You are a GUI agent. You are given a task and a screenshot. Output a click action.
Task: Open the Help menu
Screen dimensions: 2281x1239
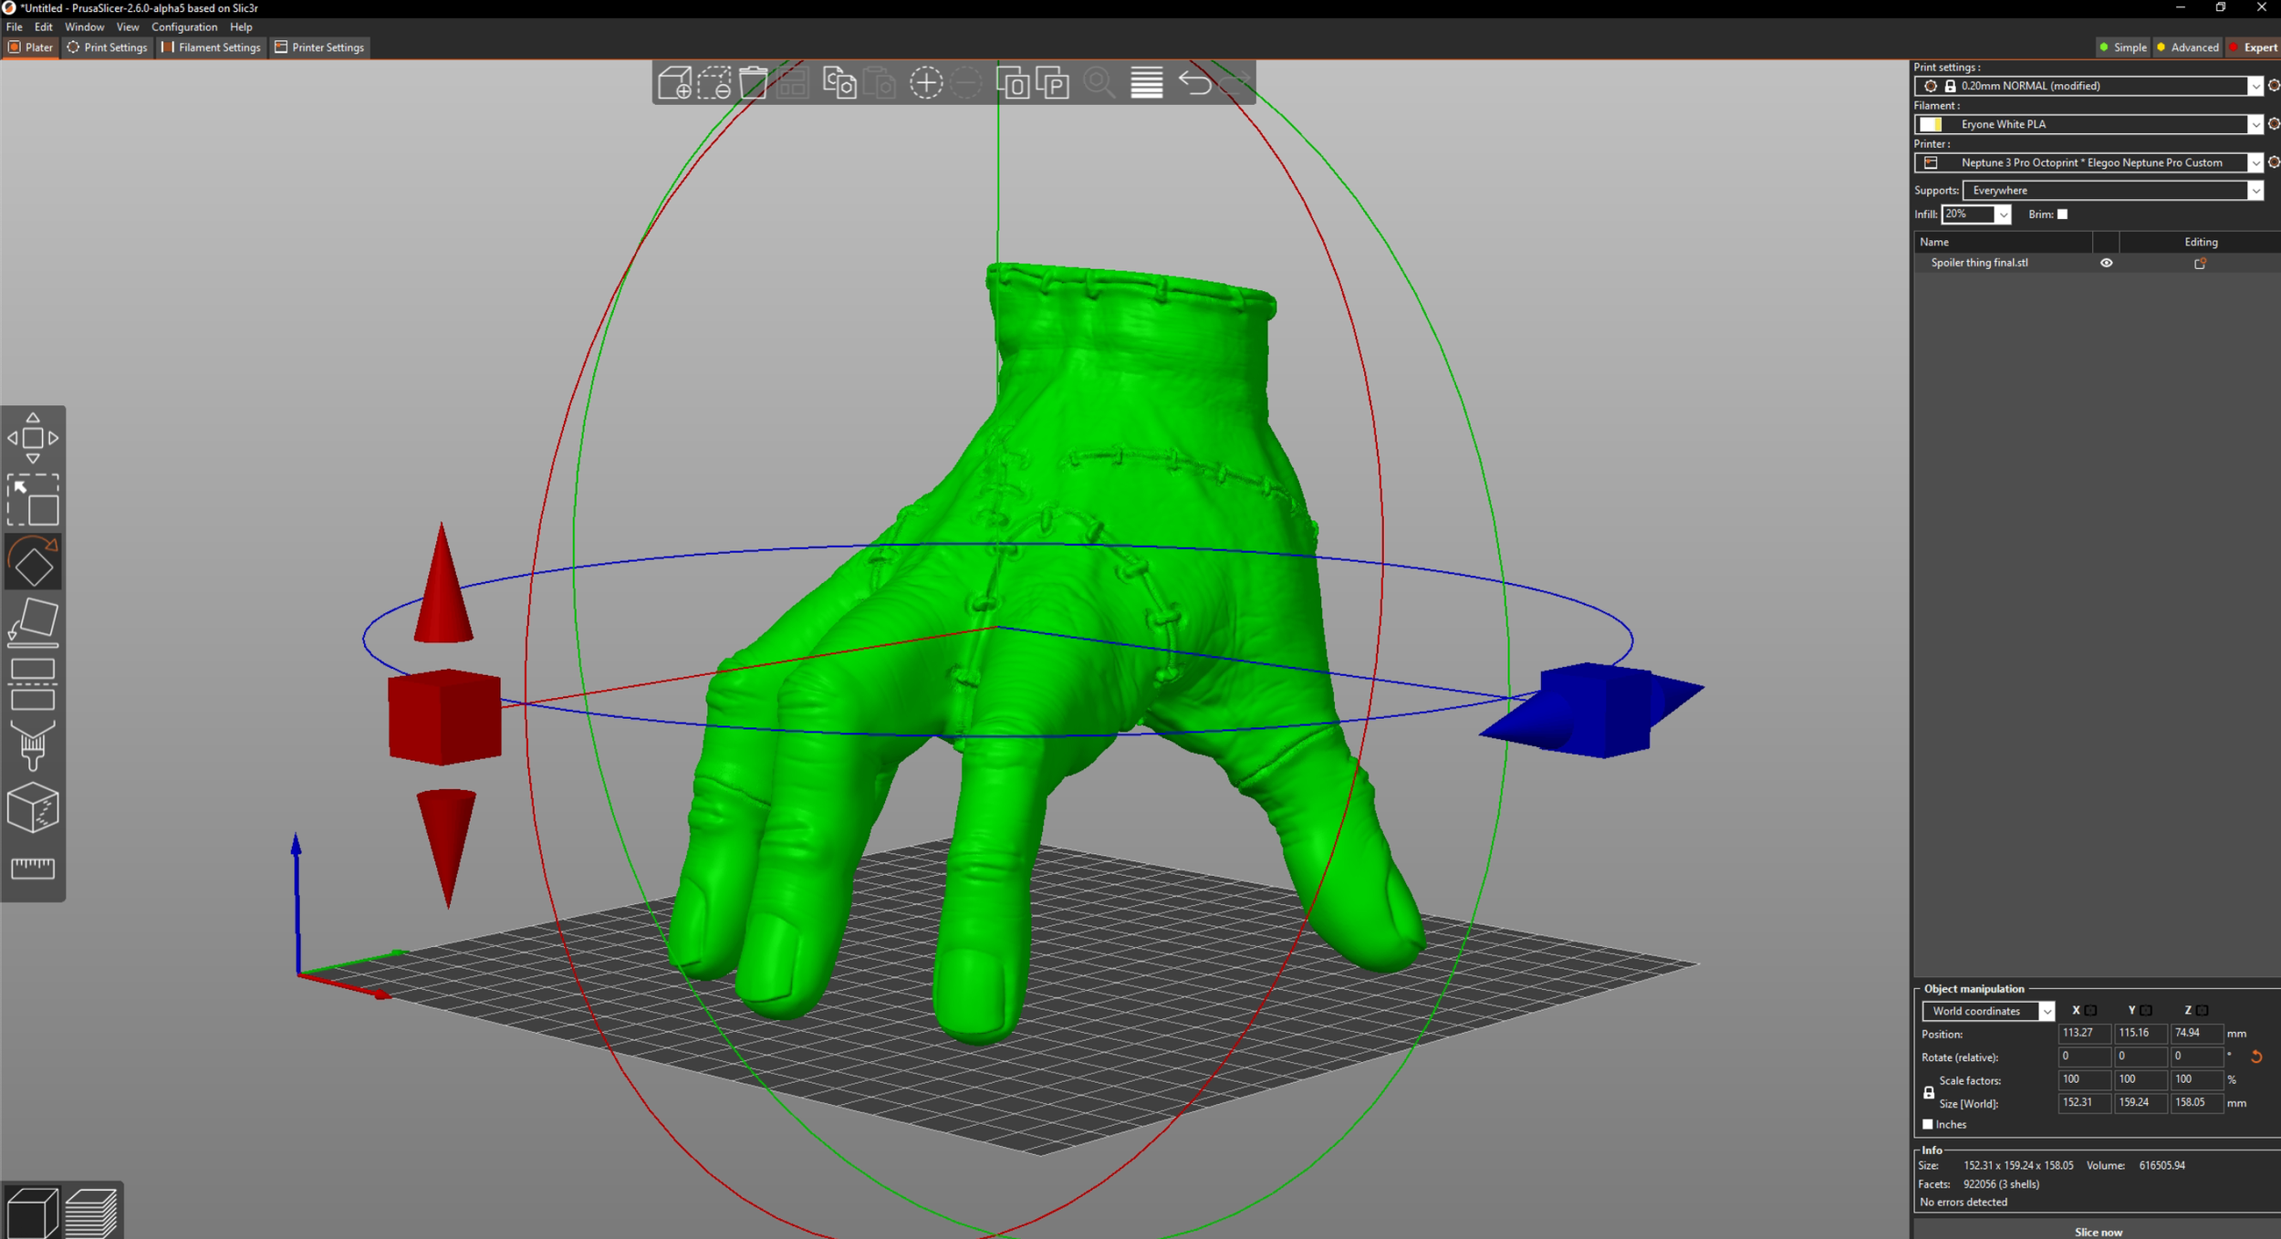coord(241,27)
